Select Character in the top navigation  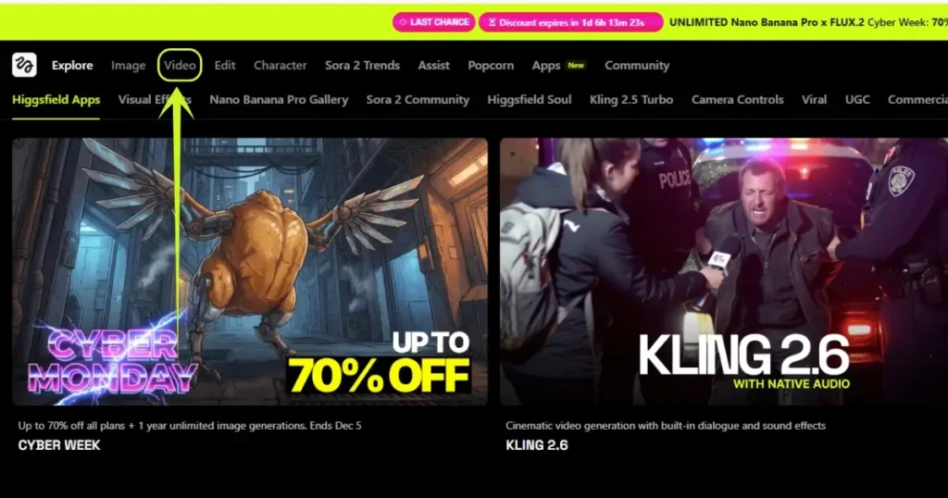pos(280,66)
